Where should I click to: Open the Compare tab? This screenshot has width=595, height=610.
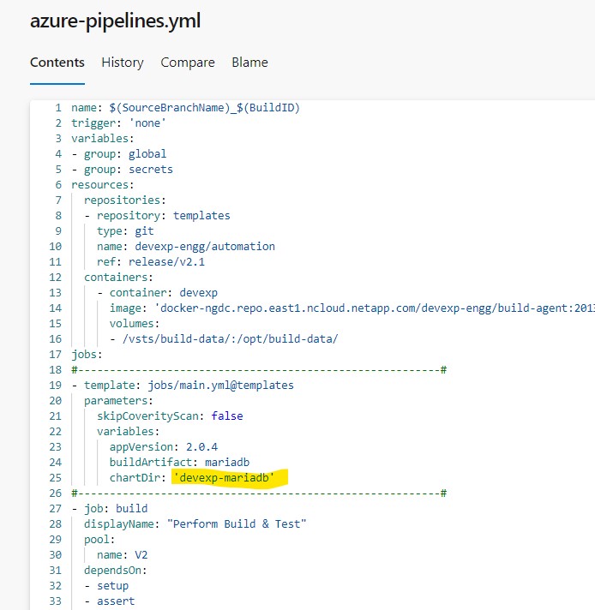click(x=188, y=63)
